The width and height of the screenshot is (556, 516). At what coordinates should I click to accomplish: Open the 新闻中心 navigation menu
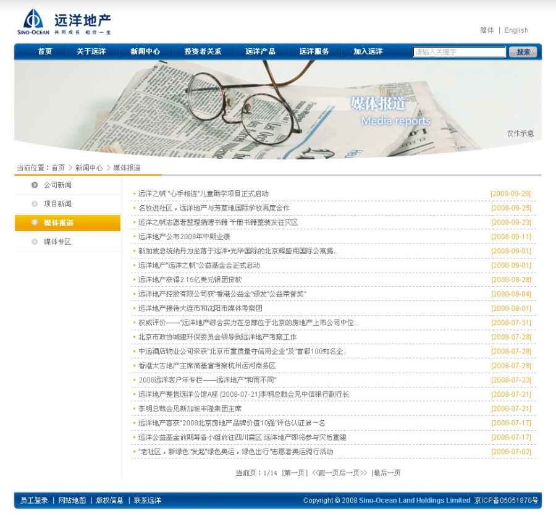click(x=145, y=52)
